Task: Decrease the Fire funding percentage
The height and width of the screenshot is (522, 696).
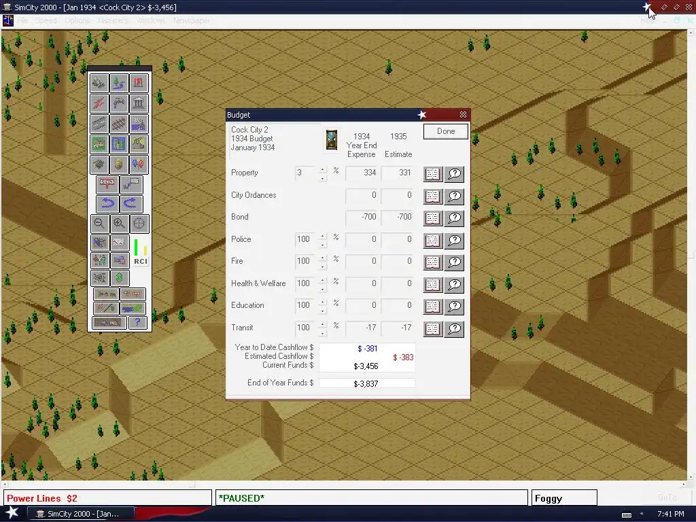Action: pyautogui.click(x=323, y=266)
